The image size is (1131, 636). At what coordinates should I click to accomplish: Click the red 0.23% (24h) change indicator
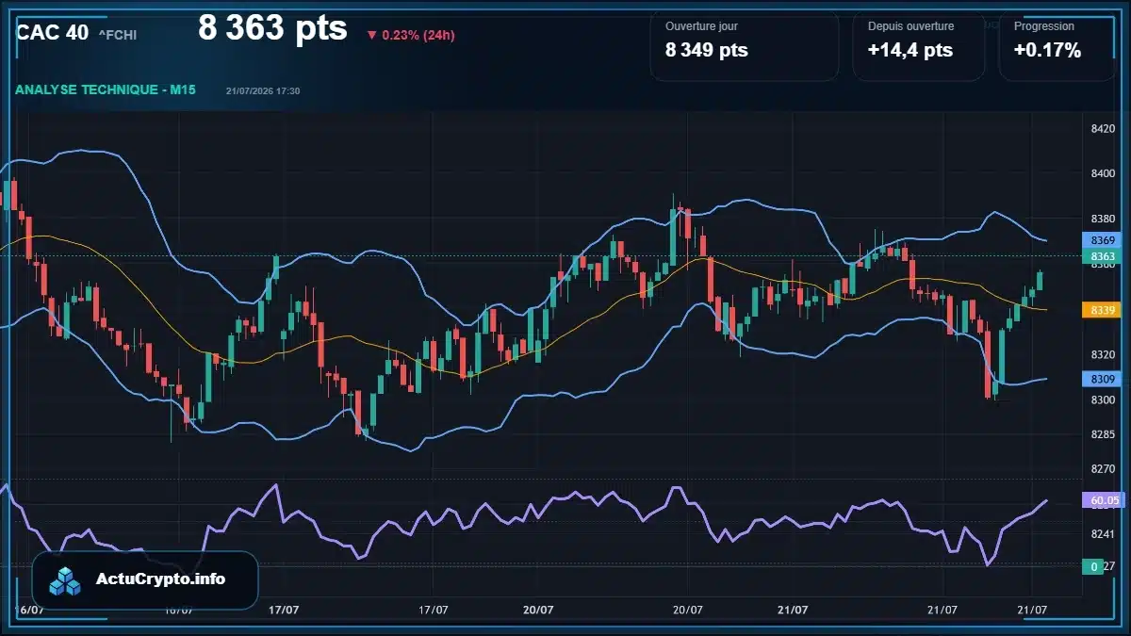[x=411, y=36]
